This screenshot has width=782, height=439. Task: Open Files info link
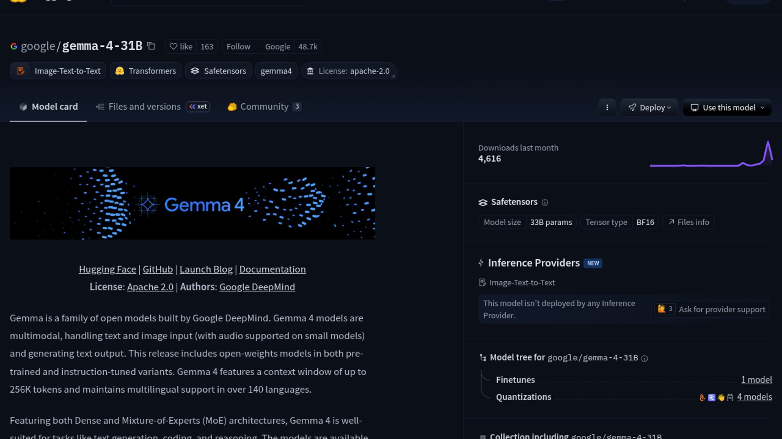coord(689,222)
